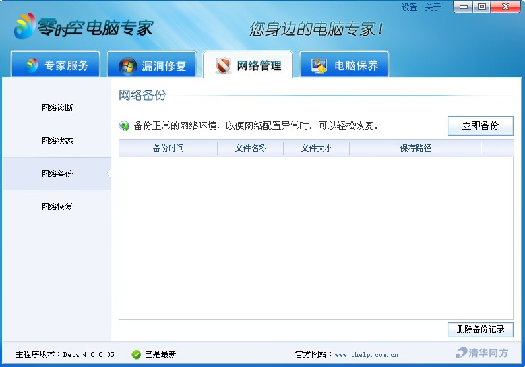Viewport: 525px width, 367px height.
Task: Maximize the window
Action: pos(482,7)
